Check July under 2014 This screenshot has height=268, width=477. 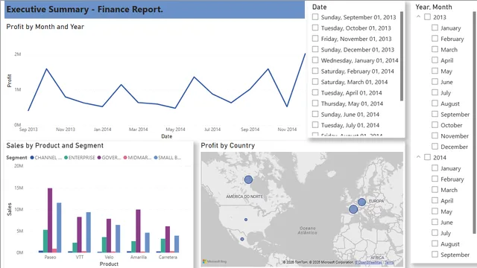click(x=435, y=233)
